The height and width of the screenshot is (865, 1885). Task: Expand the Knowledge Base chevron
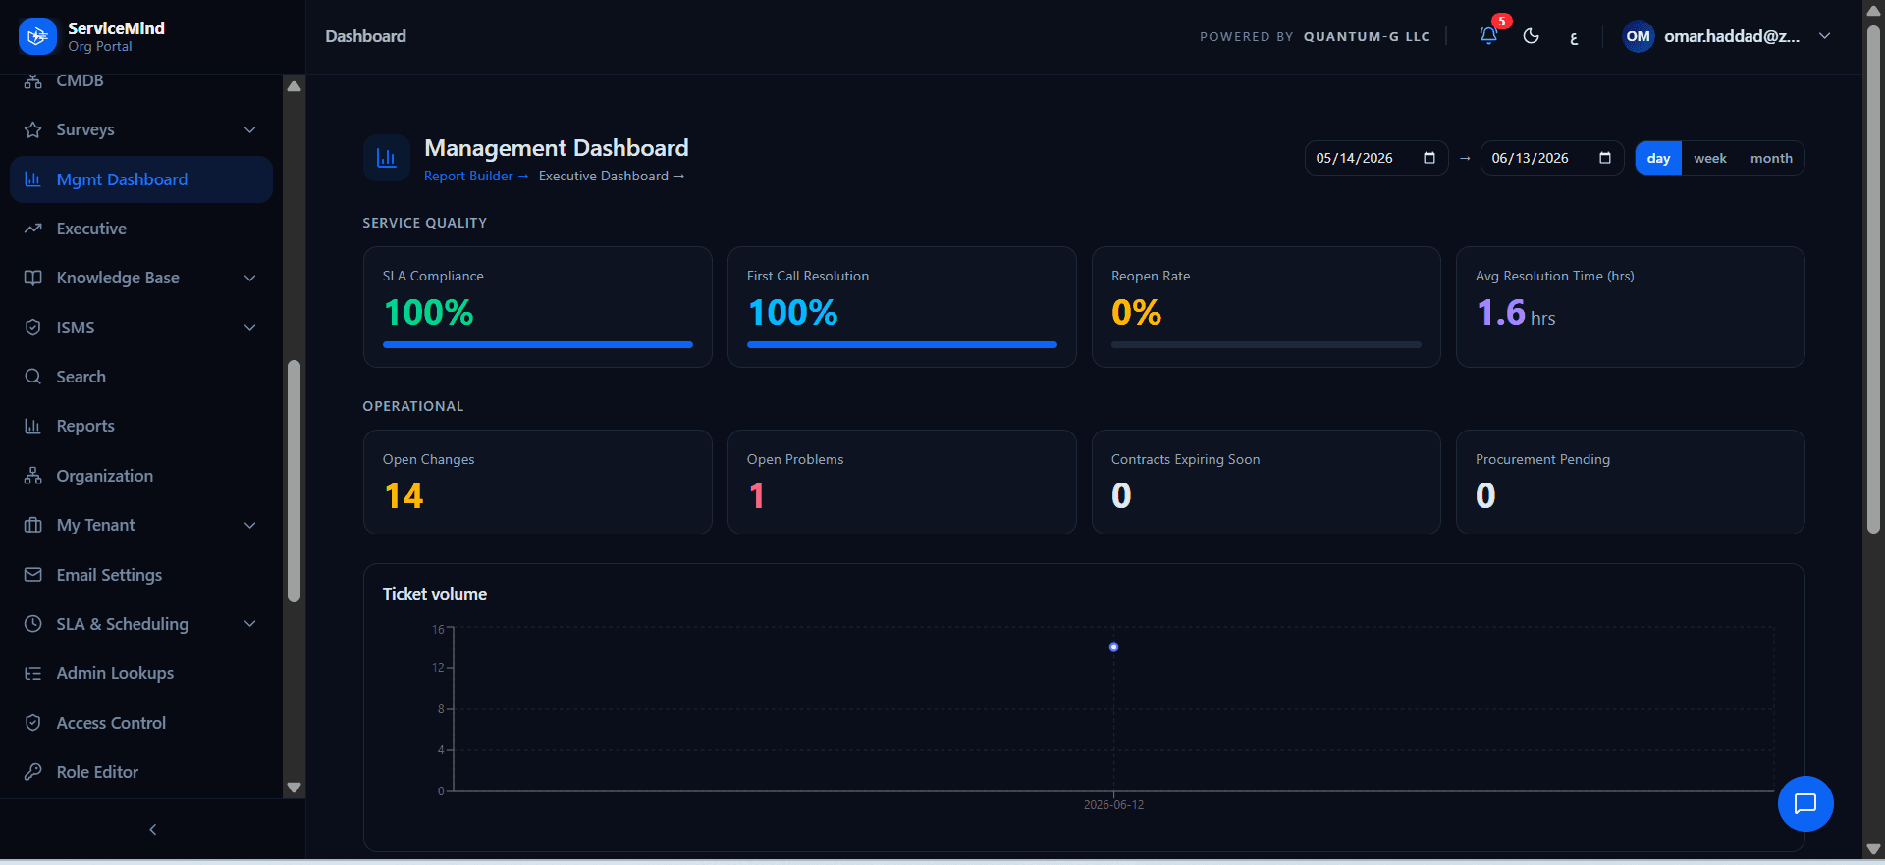click(x=250, y=278)
